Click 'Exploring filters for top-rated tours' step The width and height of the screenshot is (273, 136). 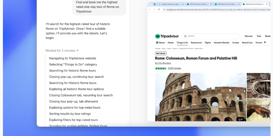(x=74, y=120)
